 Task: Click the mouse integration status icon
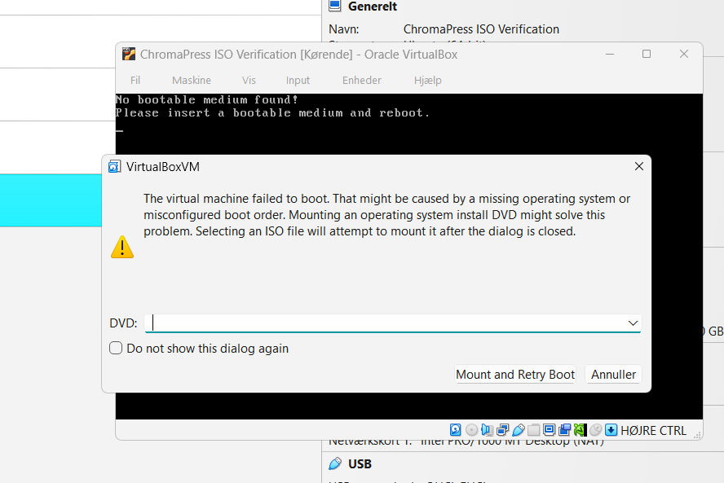click(x=596, y=430)
